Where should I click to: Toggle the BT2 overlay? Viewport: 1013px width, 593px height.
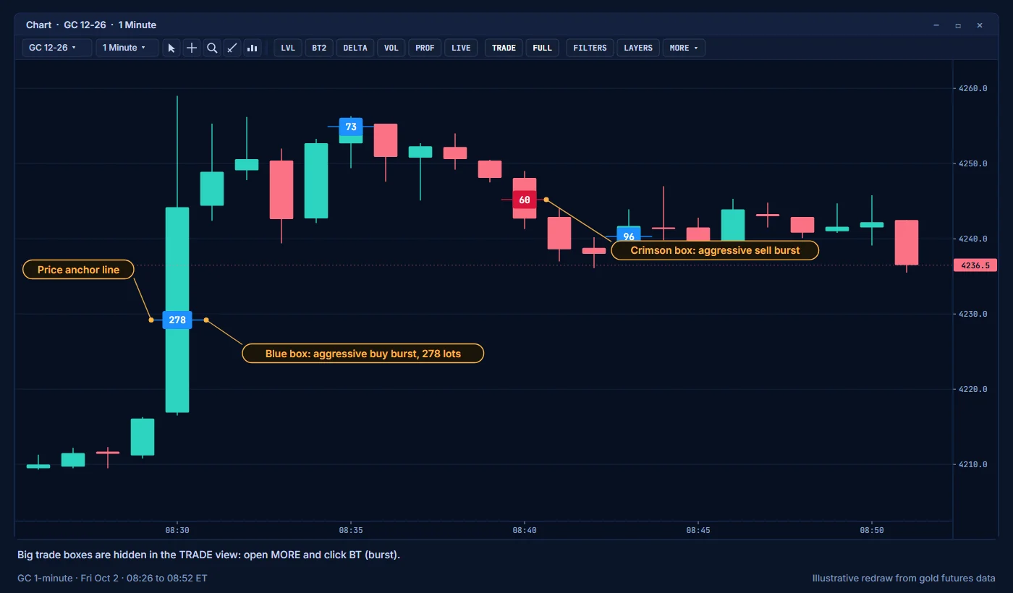click(319, 48)
